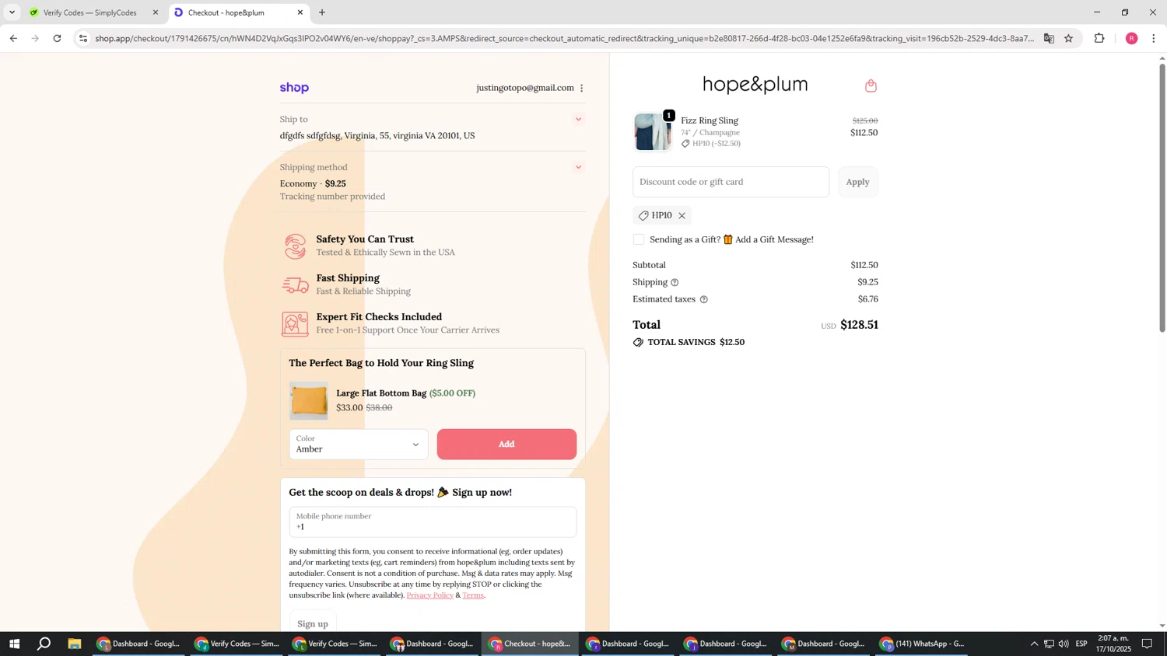Open the volume control in system tray
1167x656 pixels.
tap(1064, 644)
